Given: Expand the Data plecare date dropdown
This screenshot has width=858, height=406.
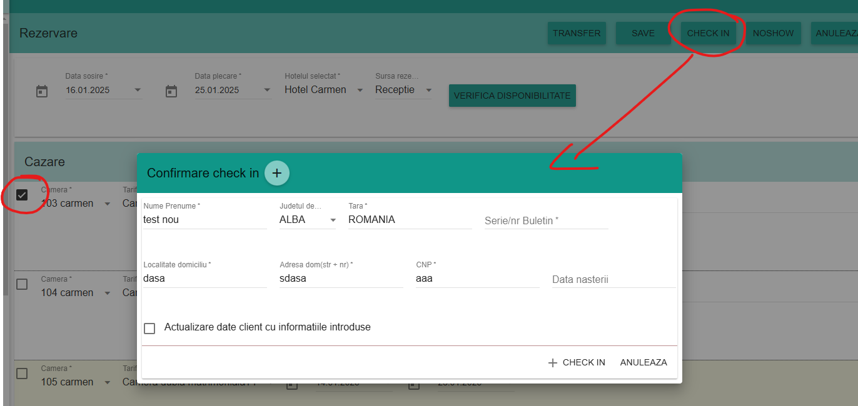Looking at the screenshot, I should 267,90.
